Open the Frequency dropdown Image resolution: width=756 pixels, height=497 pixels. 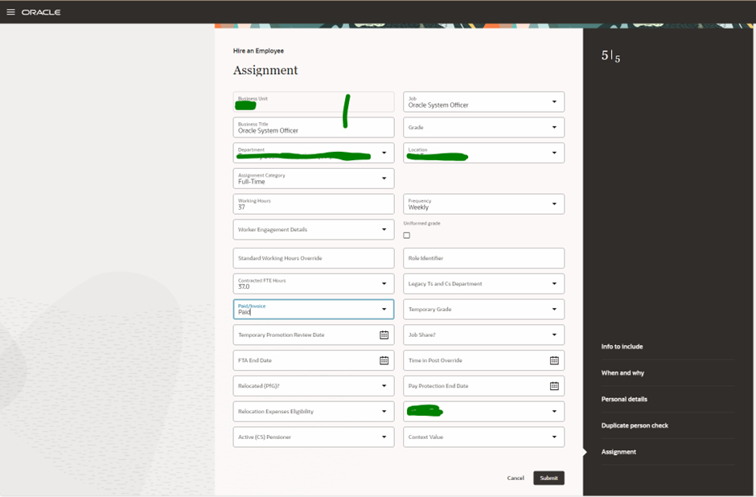click(x=554, y=203)
